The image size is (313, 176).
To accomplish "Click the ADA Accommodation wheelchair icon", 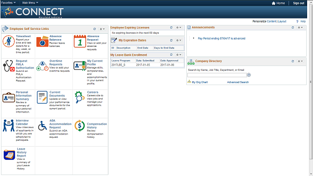I will pos(43,126).
